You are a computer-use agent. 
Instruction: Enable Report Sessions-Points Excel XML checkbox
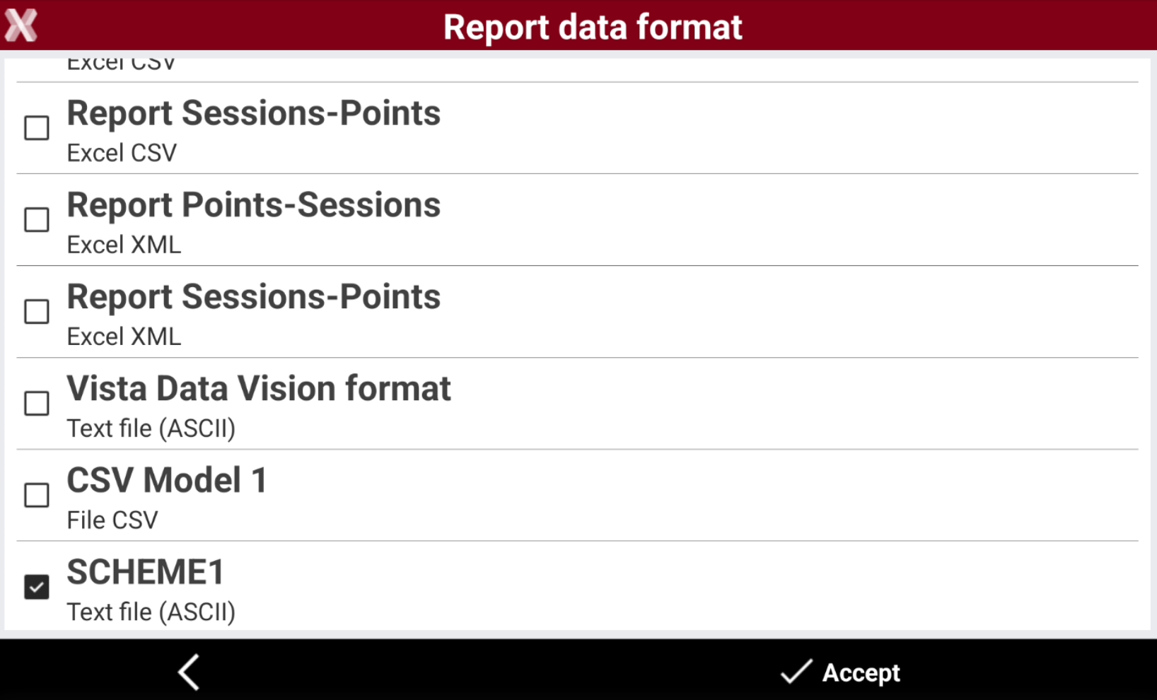point(37,312)
